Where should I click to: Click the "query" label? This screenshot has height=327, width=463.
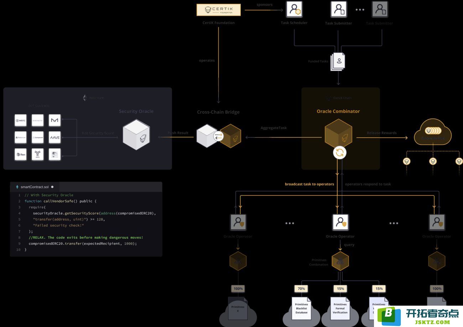[349, 245]
